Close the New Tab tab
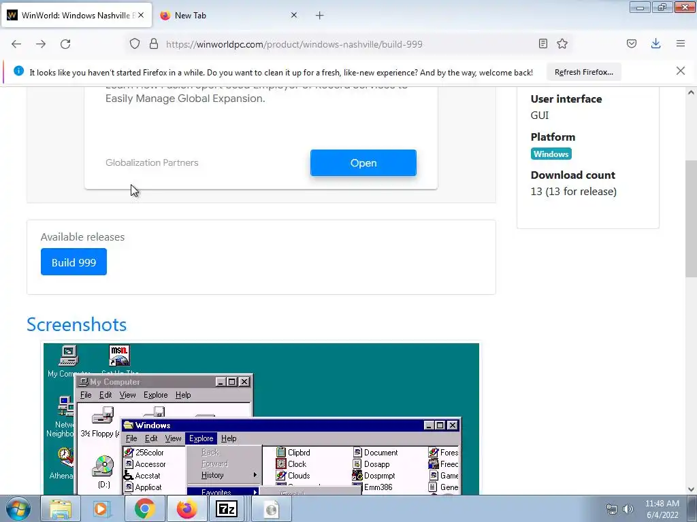697x522 pixels. pos(294,15)
